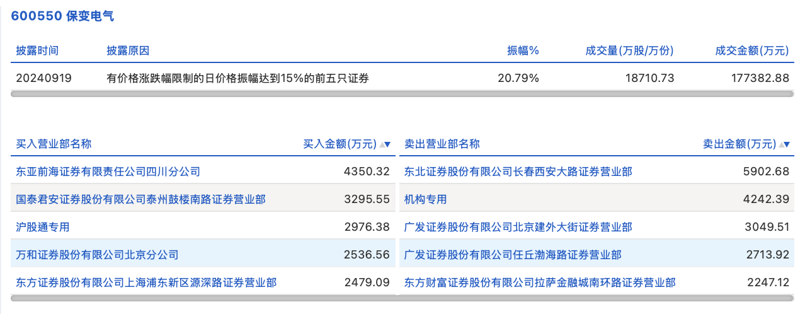This screenshot has height=314, width=805.
Task: Open 东北证券长春西安大路证券营业部 link
Action: pyautogui.click(x=518, y=171)
